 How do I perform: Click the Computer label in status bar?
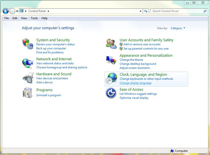181,151
